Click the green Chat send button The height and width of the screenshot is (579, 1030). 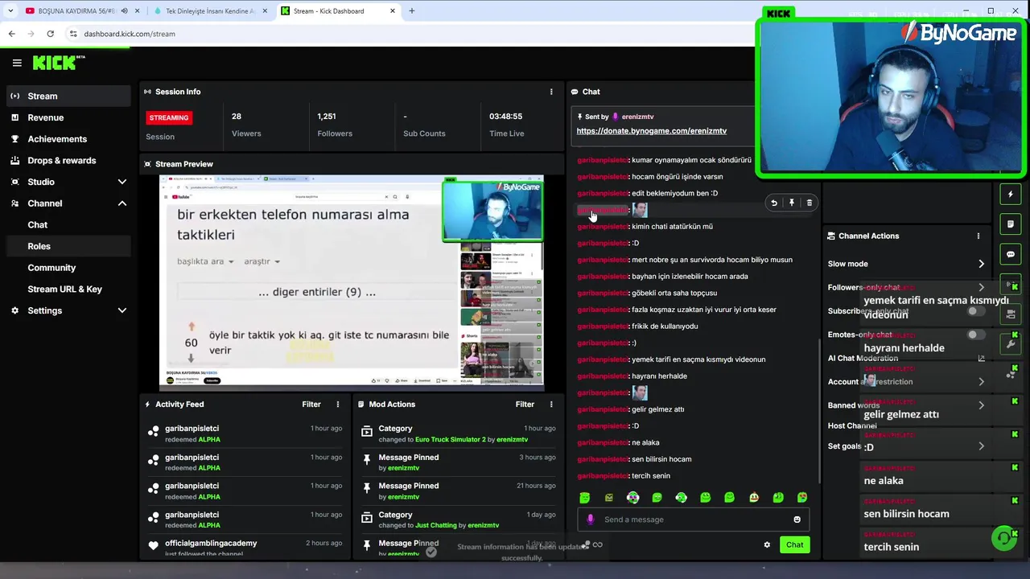[x=795, y=544]
